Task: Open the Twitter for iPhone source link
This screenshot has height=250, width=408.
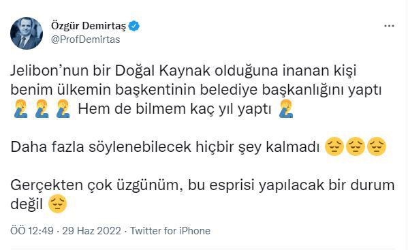Action: pos(170,231)
